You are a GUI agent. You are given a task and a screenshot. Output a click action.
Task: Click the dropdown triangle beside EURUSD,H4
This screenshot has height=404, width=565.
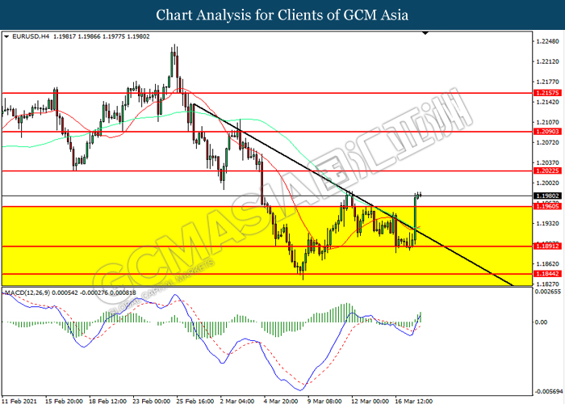[6, 36]
